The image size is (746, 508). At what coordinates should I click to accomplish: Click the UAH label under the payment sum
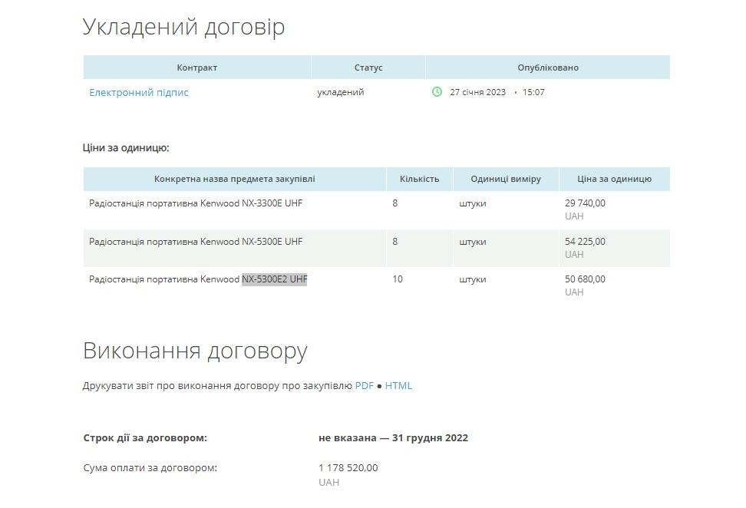click(328, 483)
